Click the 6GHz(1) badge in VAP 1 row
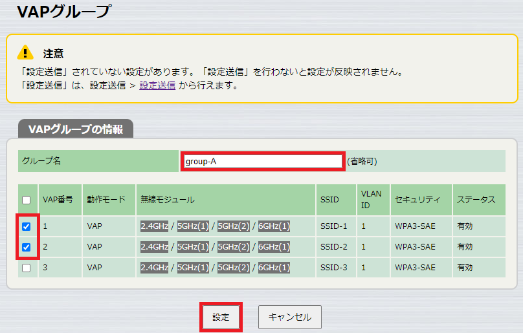The height and width of the screenshot is (333, 523). [274, 226]
